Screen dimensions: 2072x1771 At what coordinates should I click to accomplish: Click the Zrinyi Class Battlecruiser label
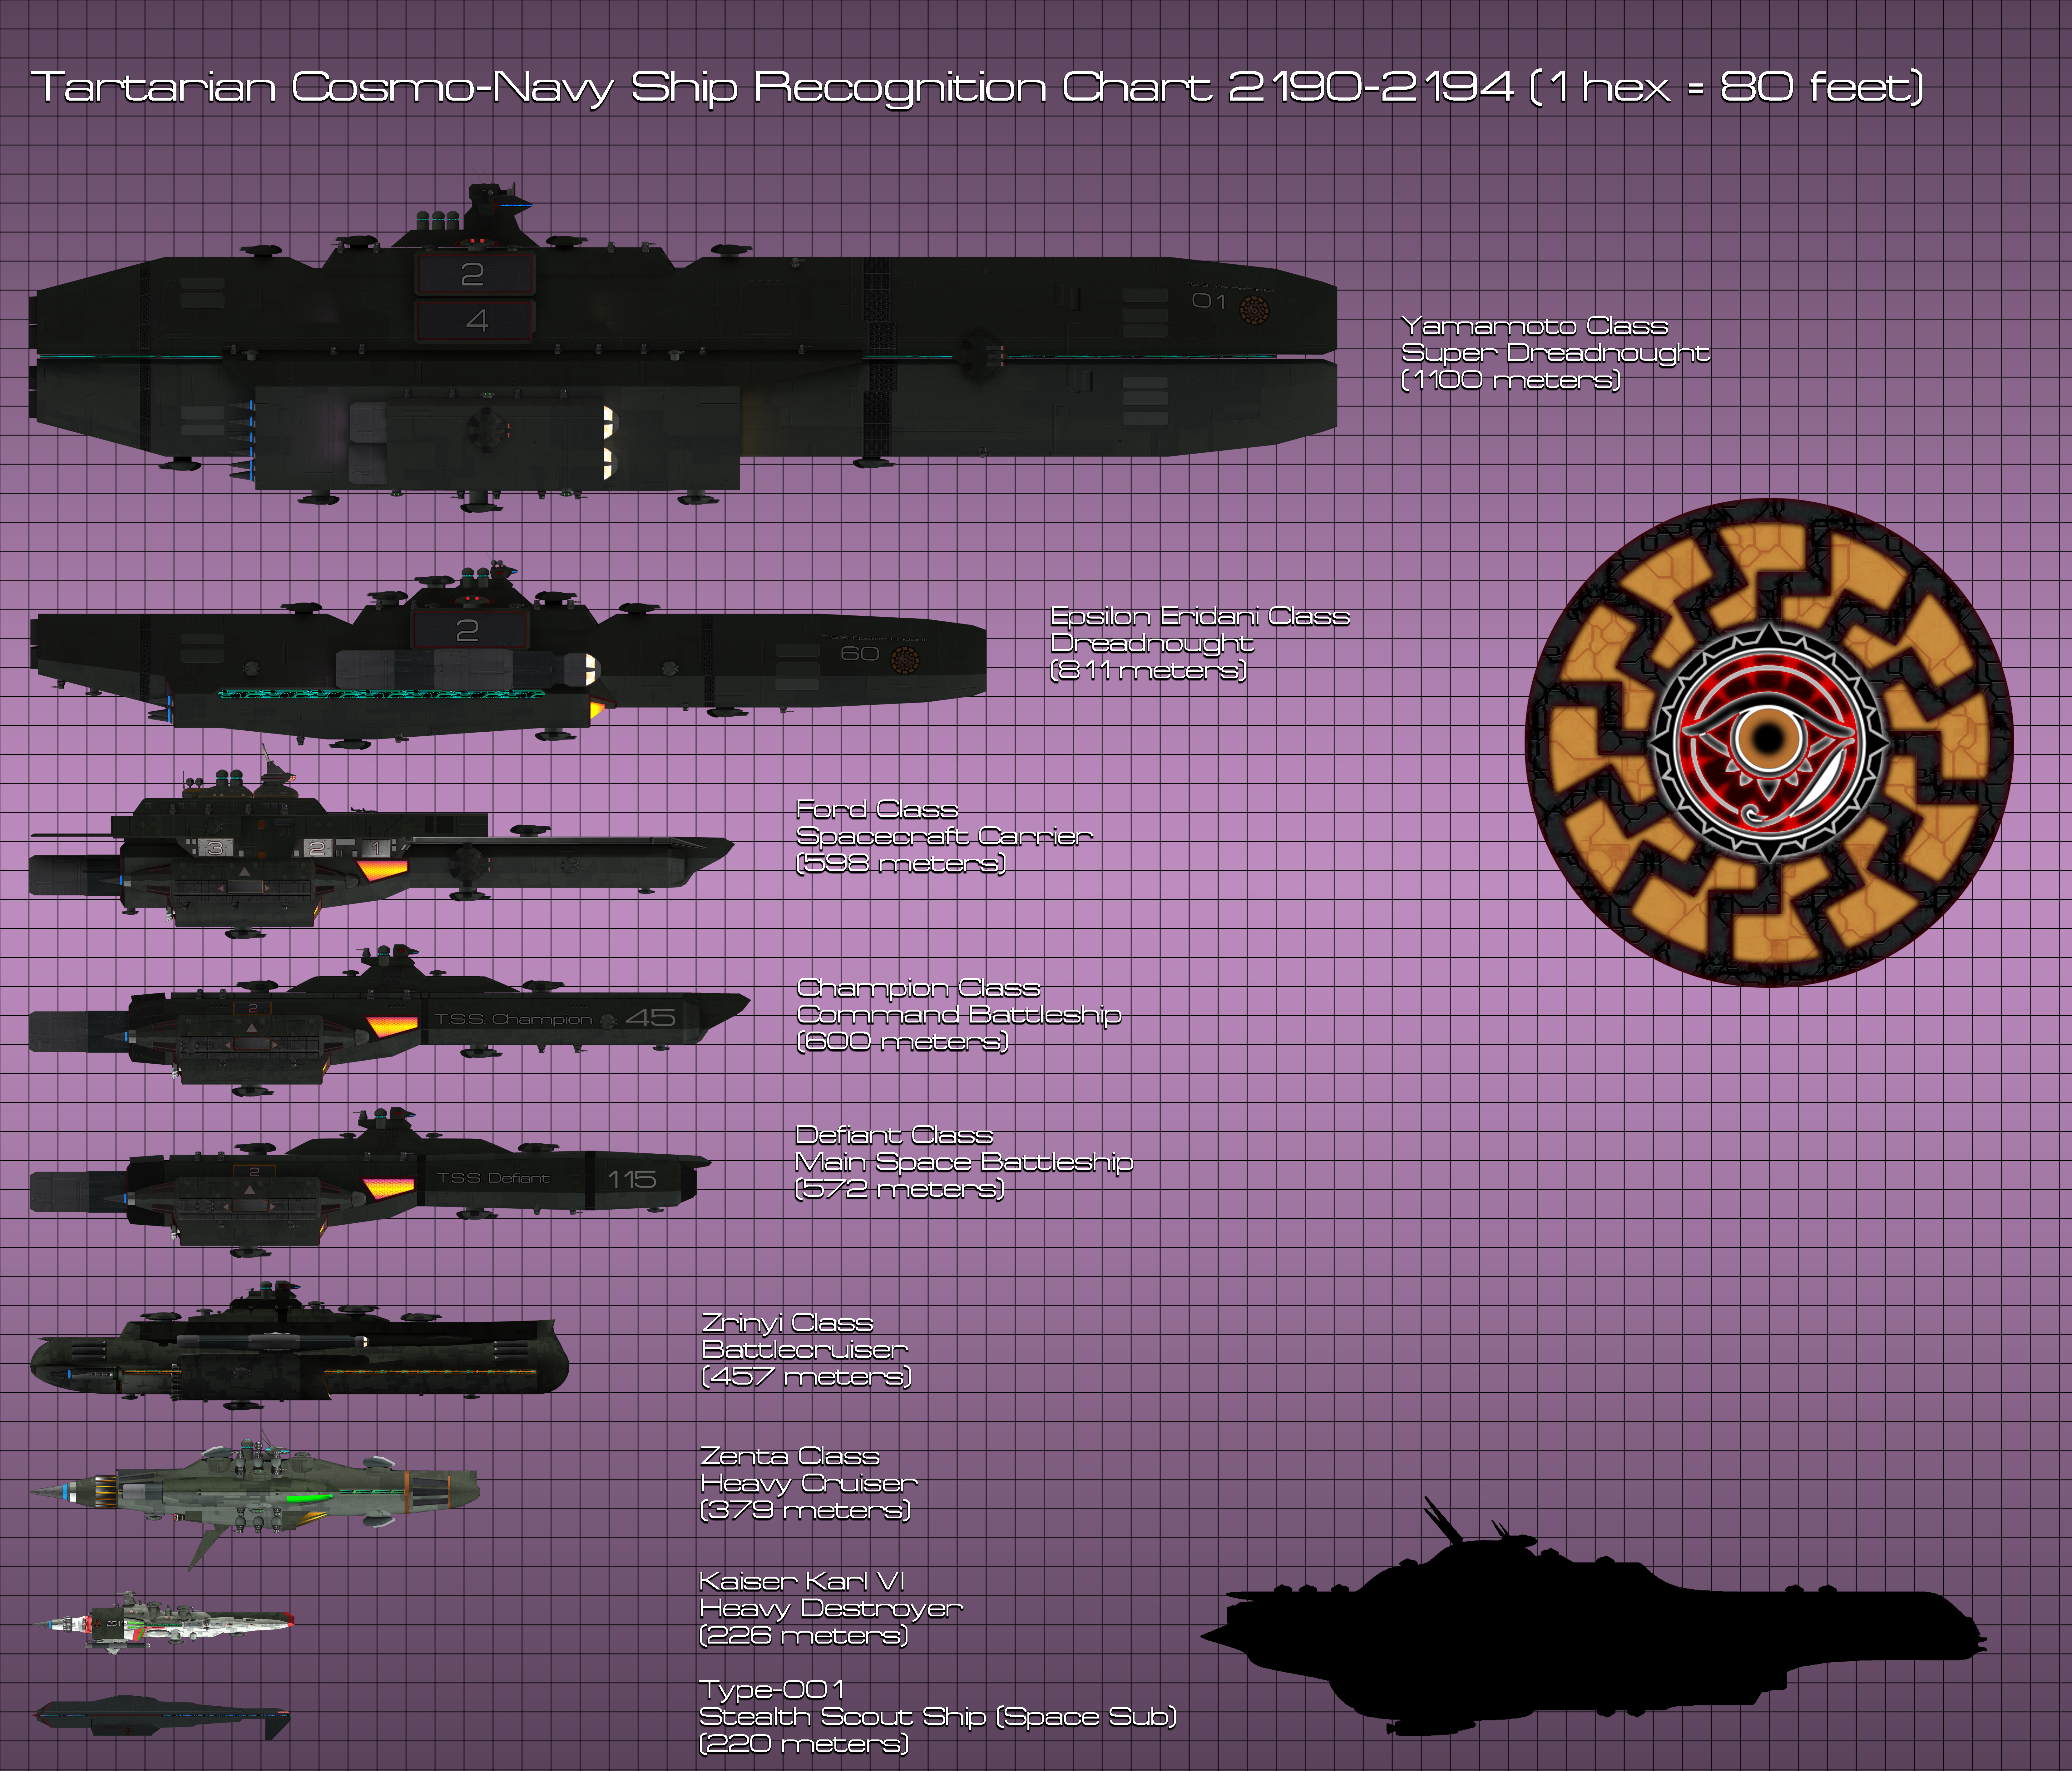pyautogui.click(x=805, y=1350)
